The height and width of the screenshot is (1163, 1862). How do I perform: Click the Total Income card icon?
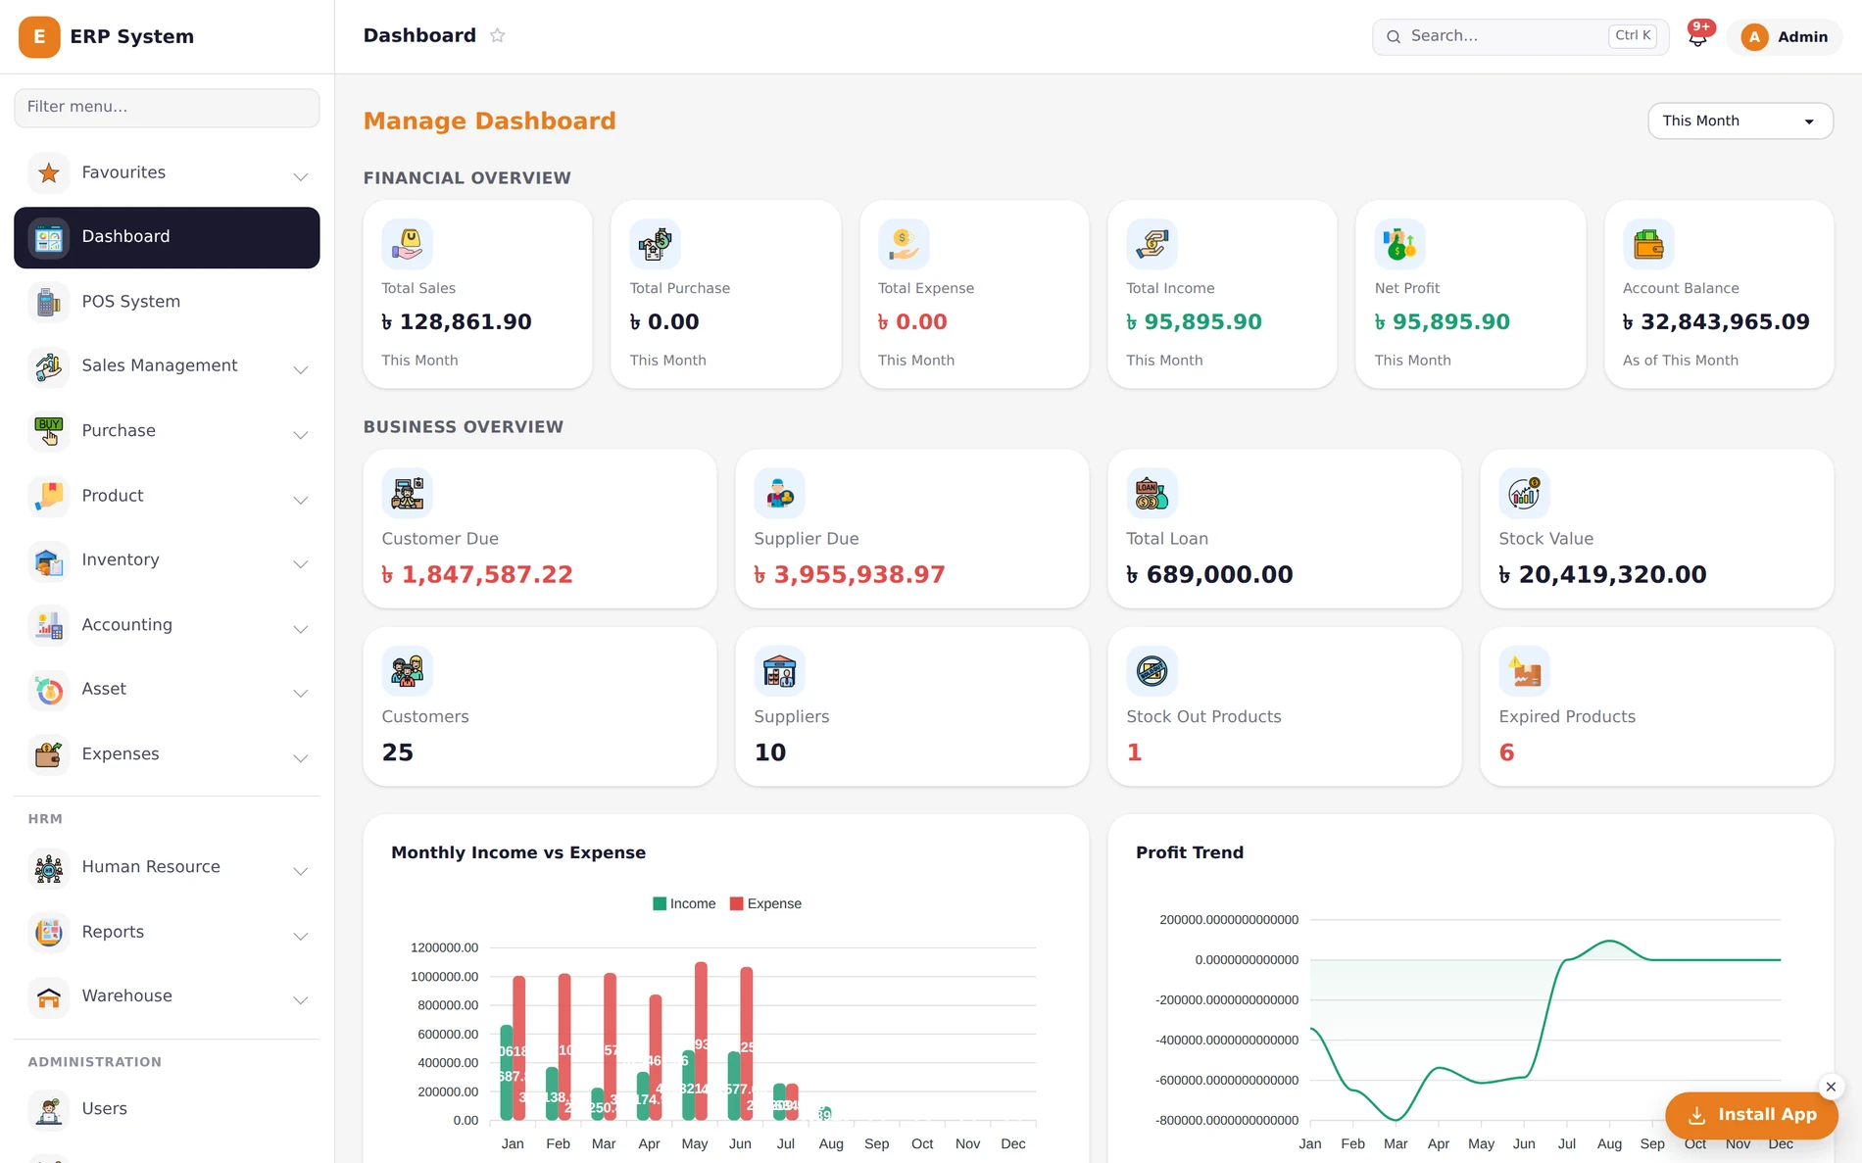point(1151,244)
